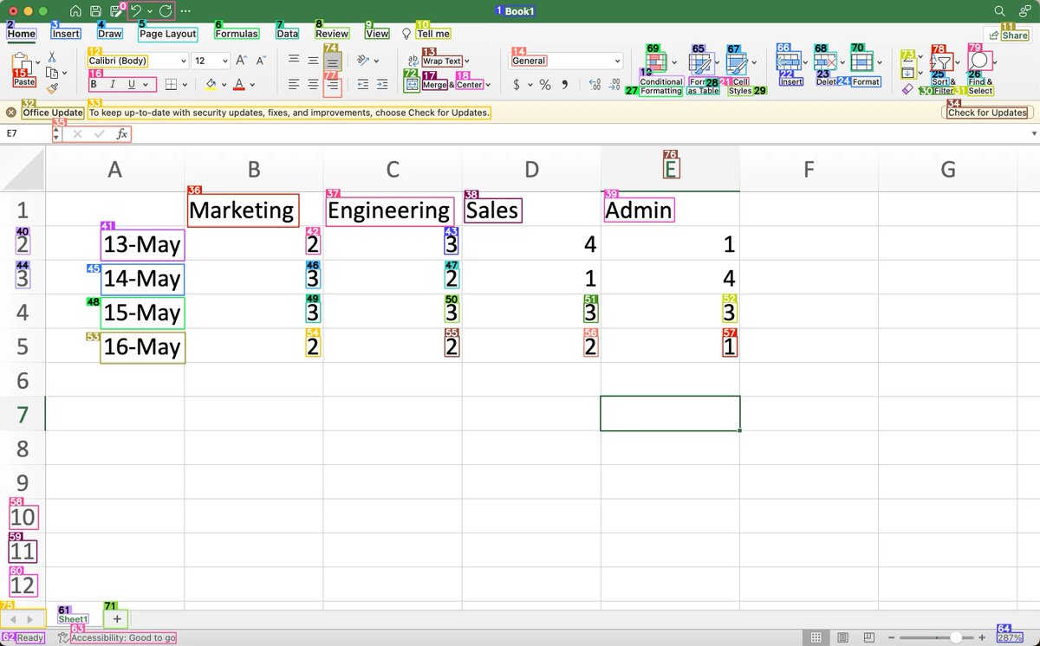The width and height of the screenshot is (1040, 646).
Task: Click the Accounting dollar sign icon
Action: click(517, 84)
